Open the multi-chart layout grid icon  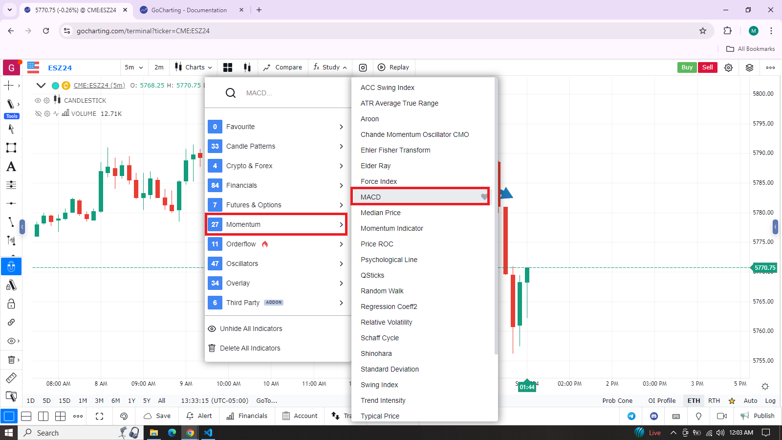click(228, 67)
